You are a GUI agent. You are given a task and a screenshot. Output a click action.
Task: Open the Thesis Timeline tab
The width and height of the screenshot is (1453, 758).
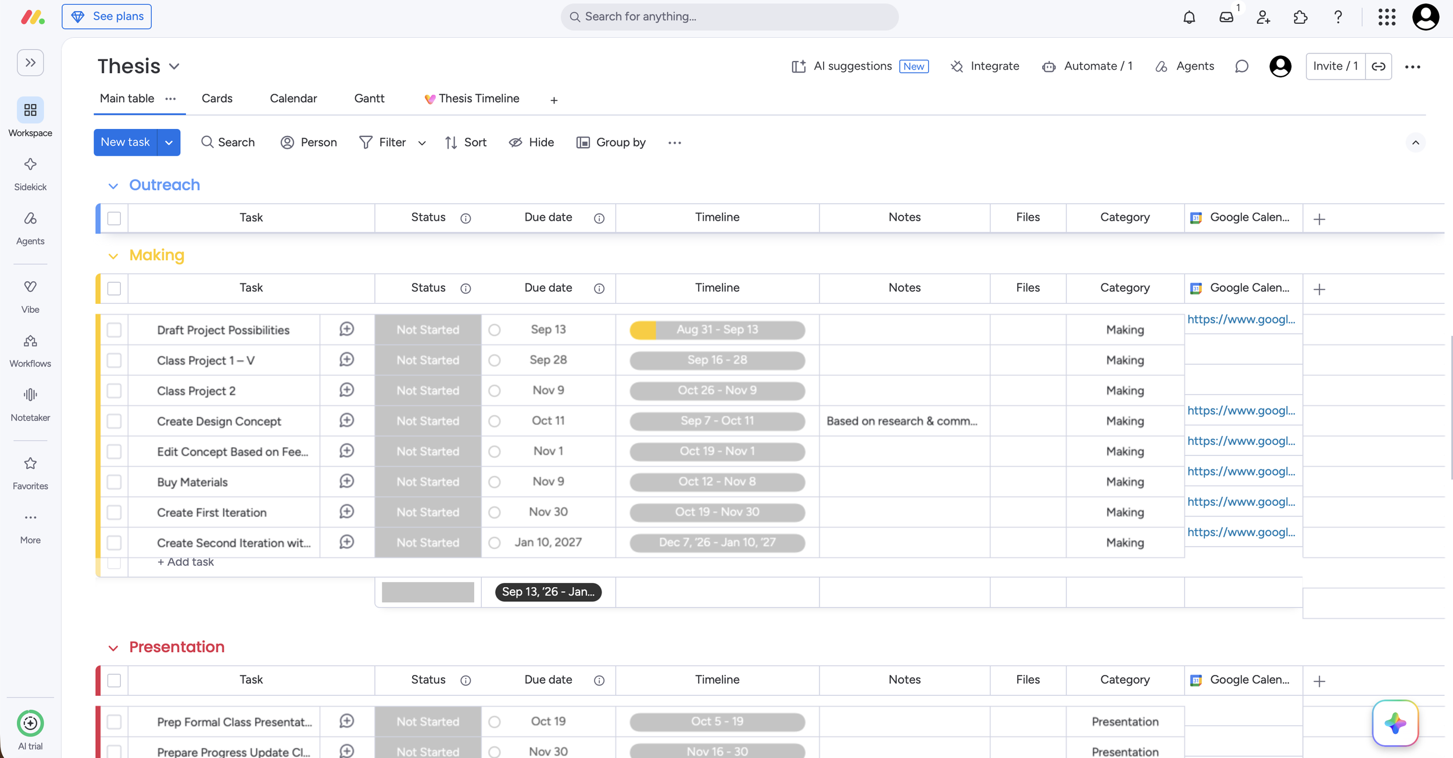pyautogui.click(x=471, y=99)
